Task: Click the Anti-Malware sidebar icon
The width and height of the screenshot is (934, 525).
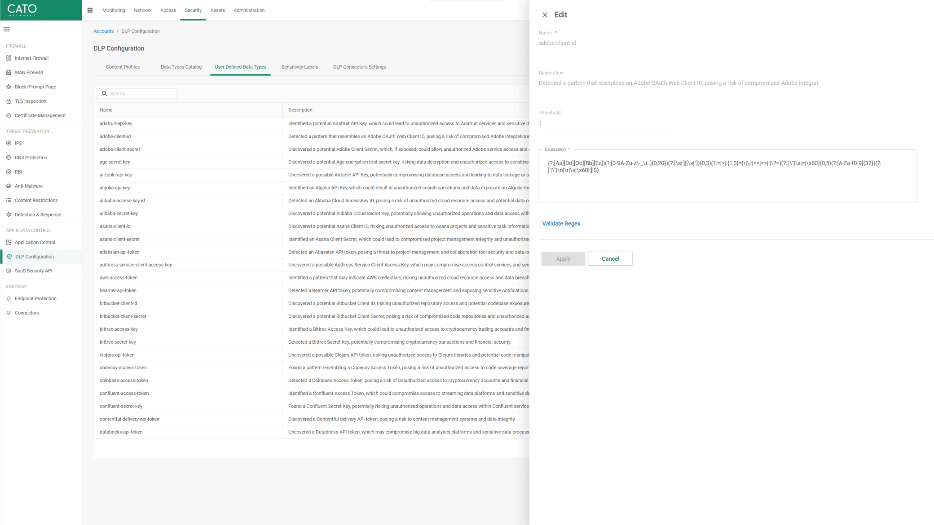Action: (x=9, y=186)
